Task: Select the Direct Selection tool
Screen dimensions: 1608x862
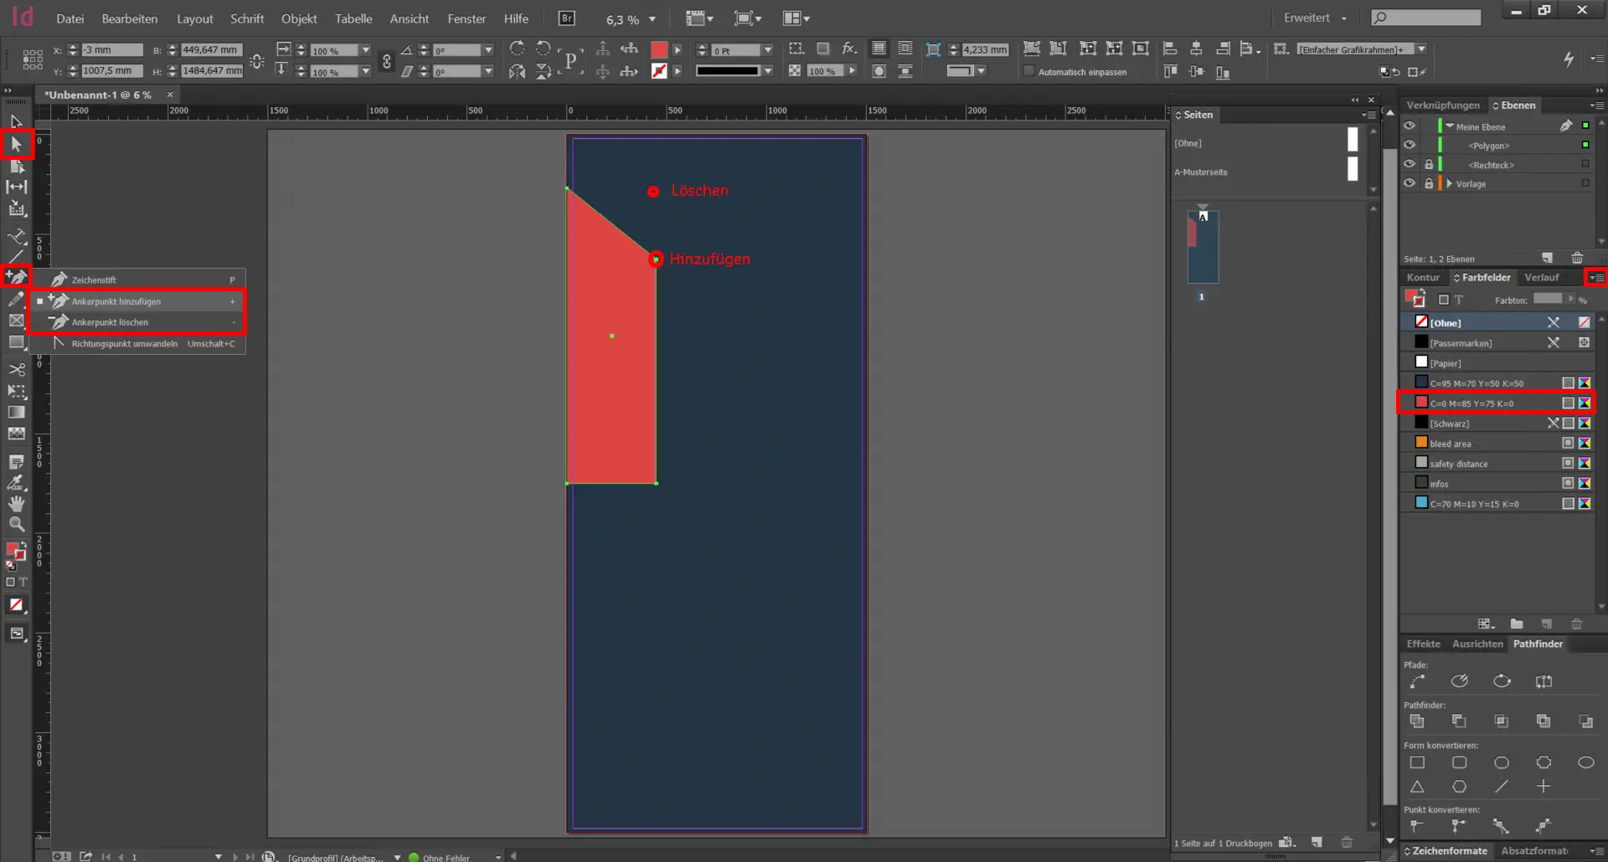Action: pos(16,145)
